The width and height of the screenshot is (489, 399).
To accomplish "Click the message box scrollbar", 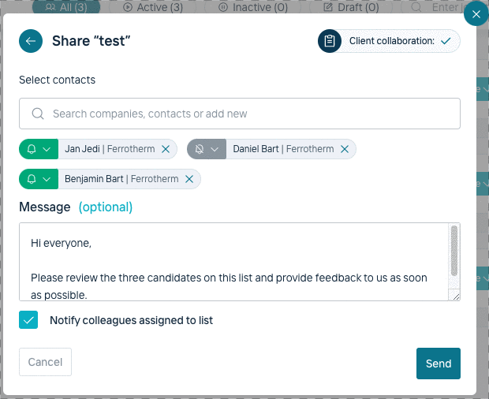I will 454,251.
